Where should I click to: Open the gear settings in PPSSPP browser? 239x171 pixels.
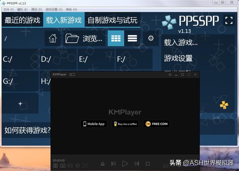151,38
